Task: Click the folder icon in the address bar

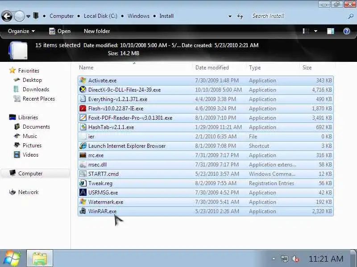Action: (36, 16)
